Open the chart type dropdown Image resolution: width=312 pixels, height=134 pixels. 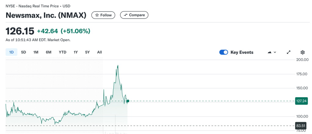(272, 52)
